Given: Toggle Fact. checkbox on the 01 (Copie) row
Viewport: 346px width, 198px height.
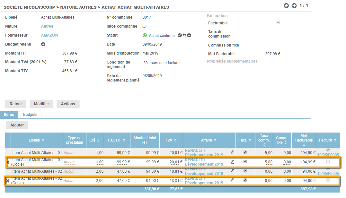Looking at the screenshot, I should coord(245,162).
